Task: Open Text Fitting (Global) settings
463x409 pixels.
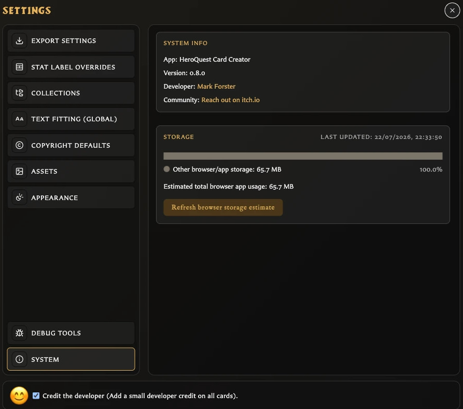Action: (x=71, y=119)
